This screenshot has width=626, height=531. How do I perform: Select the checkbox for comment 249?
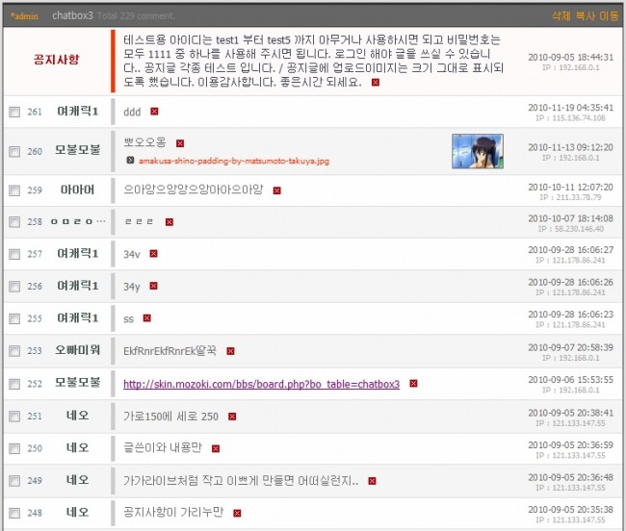(x=14, y=481)
